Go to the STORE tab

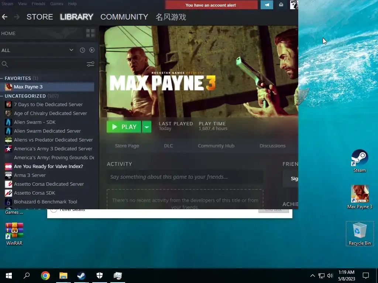[40, 17]
